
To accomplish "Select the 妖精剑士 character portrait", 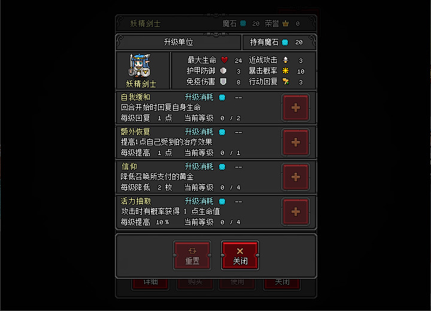I will [x=141, y=66].
